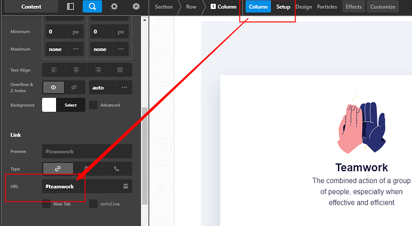
Task: Open the gear settings icon in top bar
Action: 114,7
